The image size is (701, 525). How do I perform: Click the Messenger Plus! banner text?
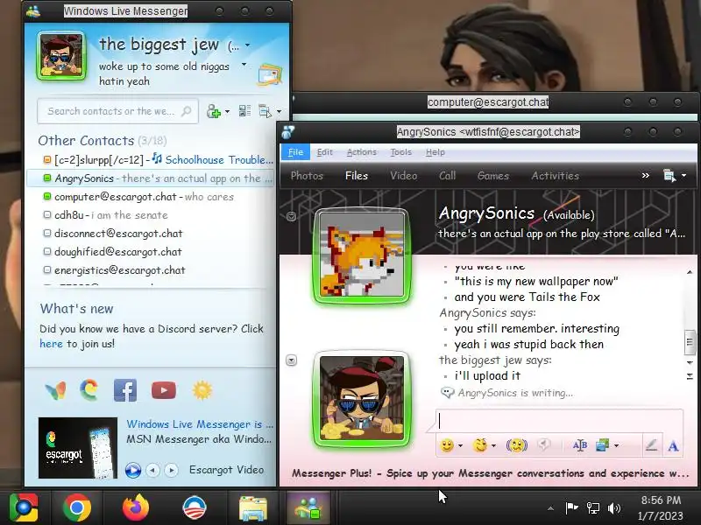coord(490,473)
